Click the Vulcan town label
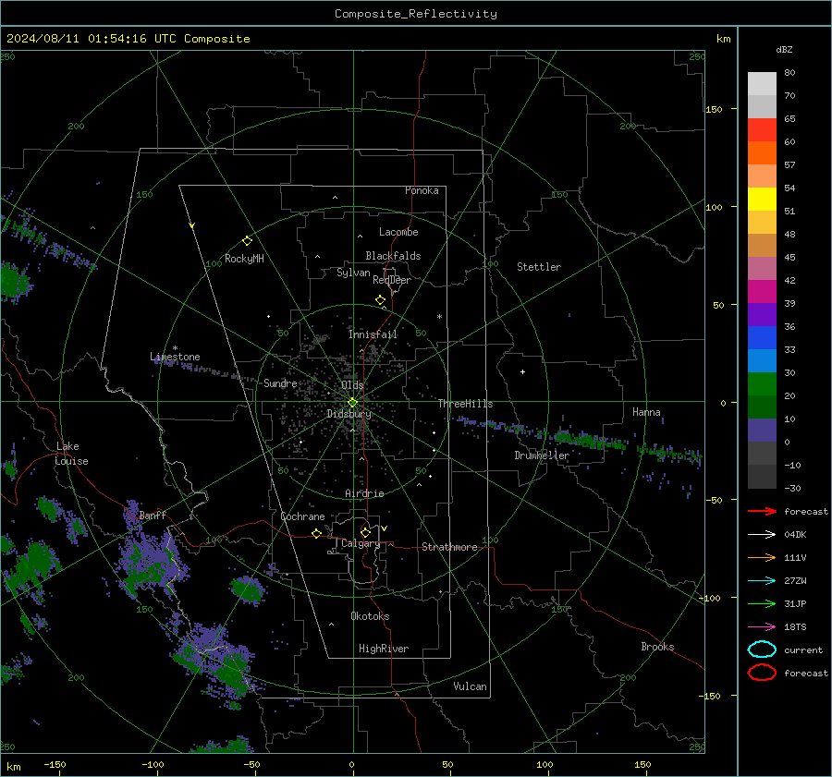832x777 pixels. [x=470, y=686]
